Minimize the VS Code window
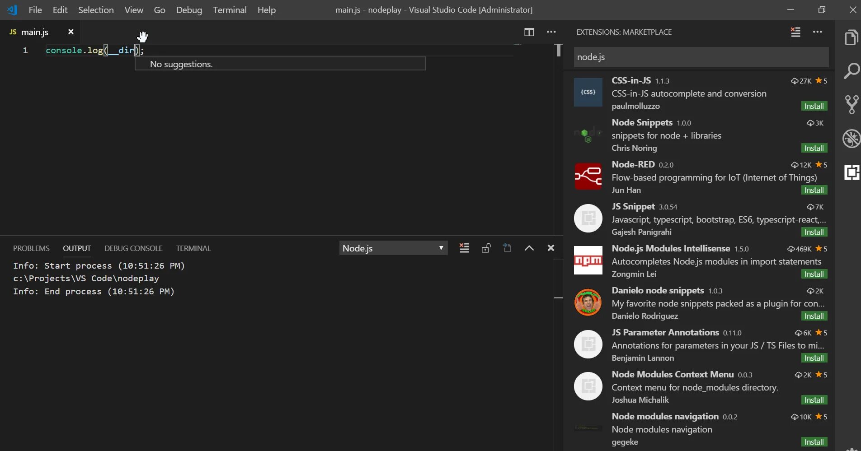Image resolution: width=861 pixels, height=451 pixels. [x=790, y=9]
